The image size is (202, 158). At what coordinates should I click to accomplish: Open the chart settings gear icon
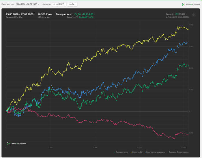coord(193,15)
